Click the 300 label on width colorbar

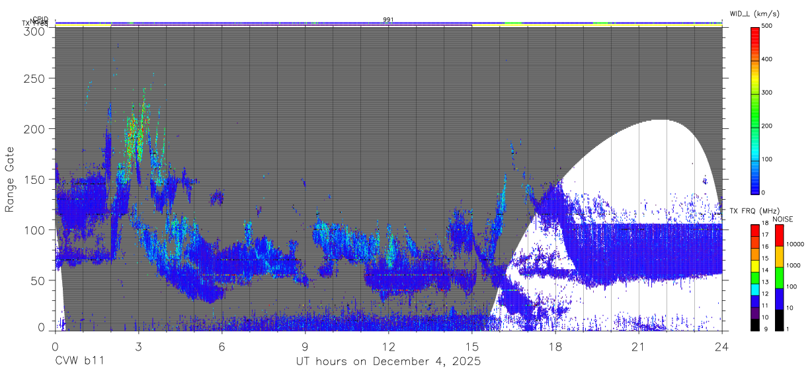point(767,93)
